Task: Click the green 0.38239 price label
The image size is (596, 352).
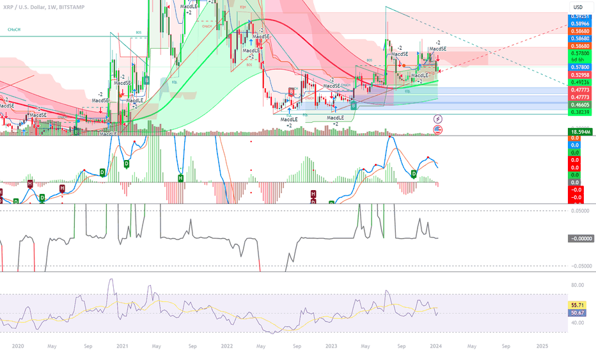Action: pyautogui.click(x=579, y=112)
